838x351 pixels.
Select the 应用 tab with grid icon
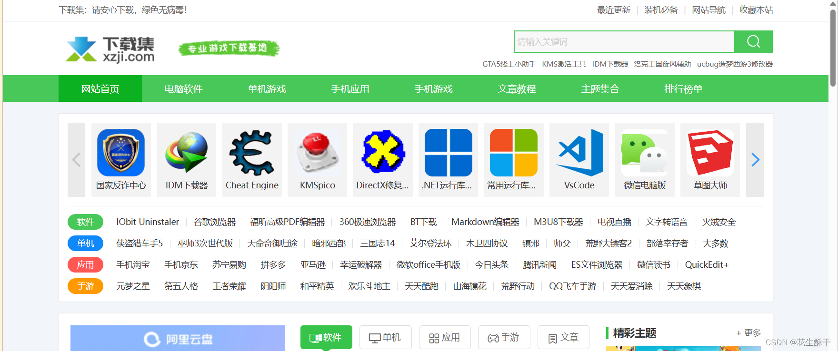pyautogui.click(x=445, y=337)
